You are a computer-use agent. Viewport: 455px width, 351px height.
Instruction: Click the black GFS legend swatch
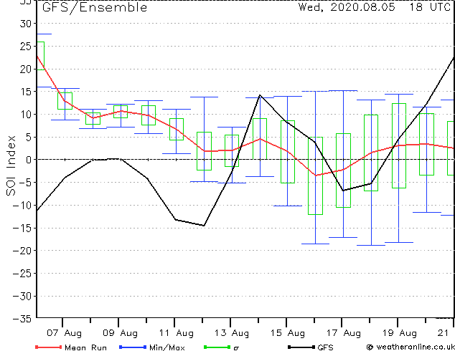[x=301, y=347]
